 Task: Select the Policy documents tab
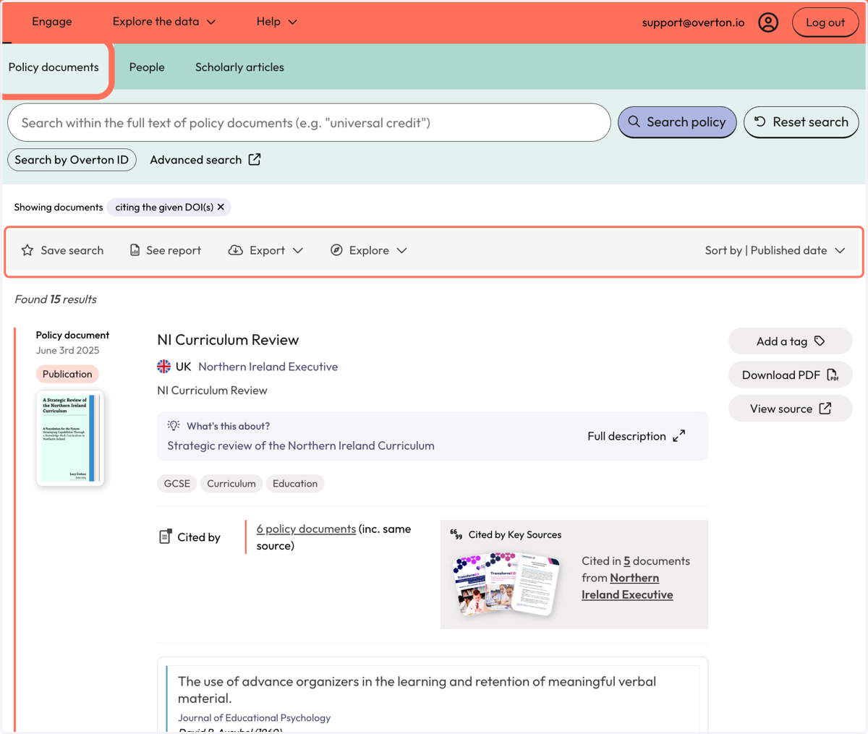[54, 67]
